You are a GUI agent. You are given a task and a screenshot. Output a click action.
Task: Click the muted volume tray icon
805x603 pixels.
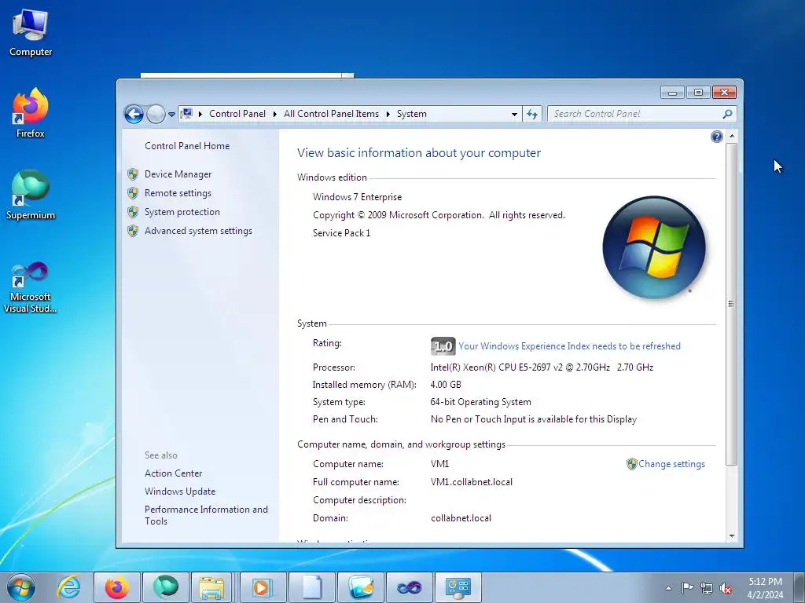pos(726,588)
